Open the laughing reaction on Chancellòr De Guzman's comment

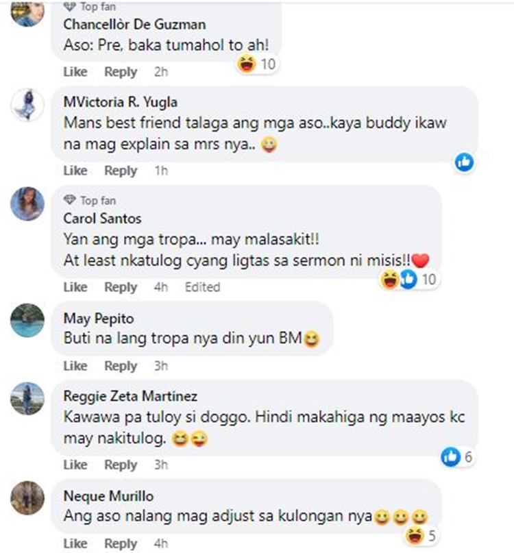point(257,64)
